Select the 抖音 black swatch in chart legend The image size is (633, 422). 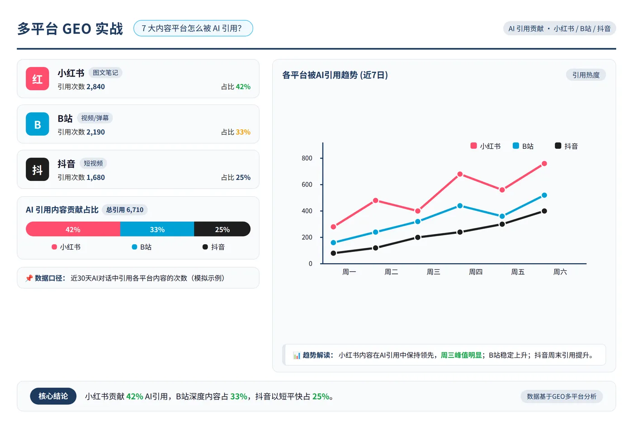tap(558, 146)
